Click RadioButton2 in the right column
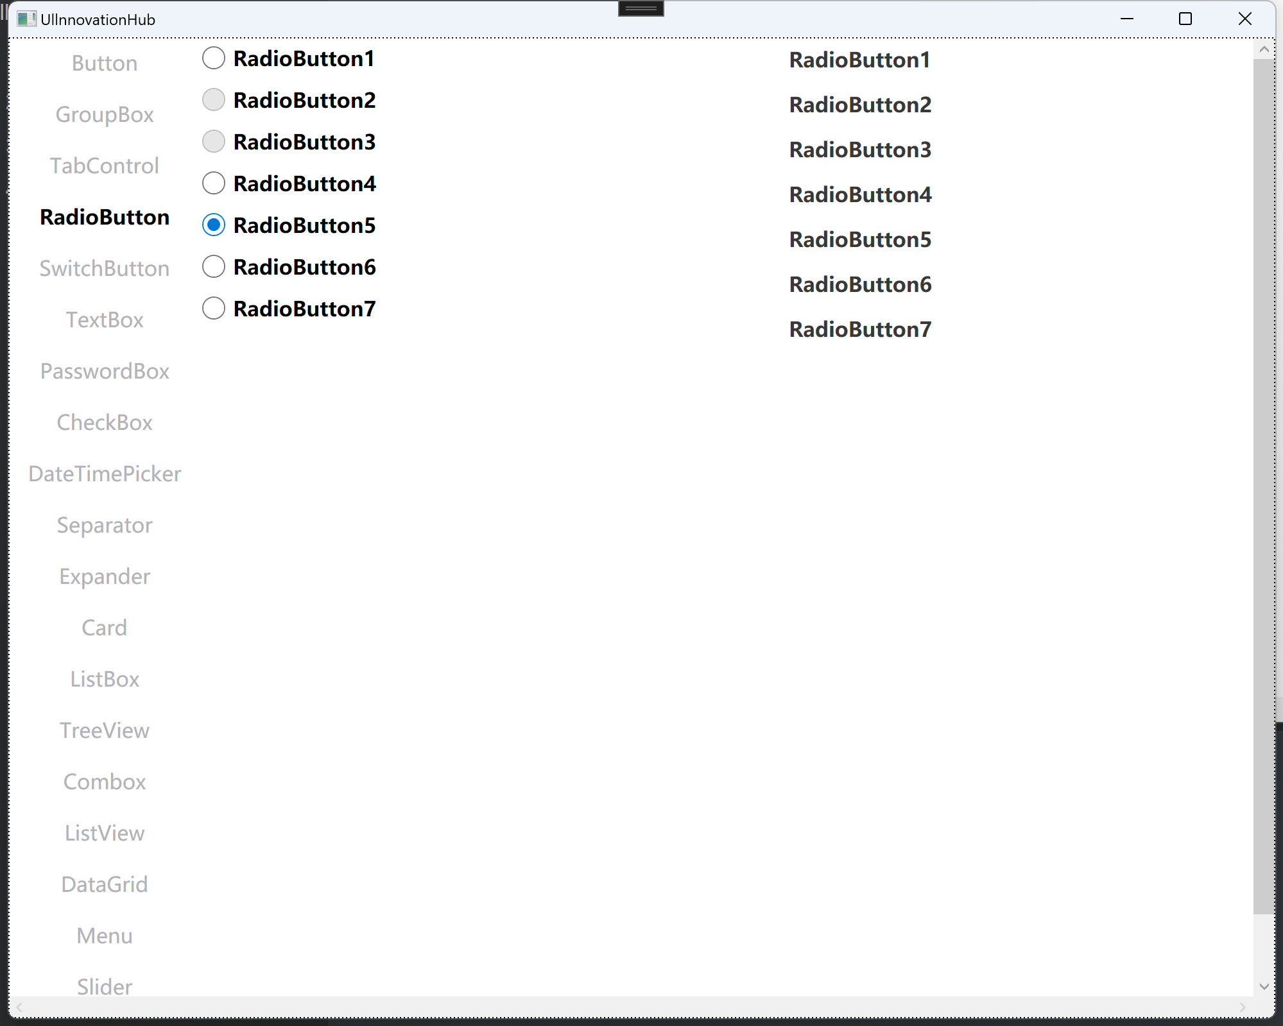 point(860,105)
